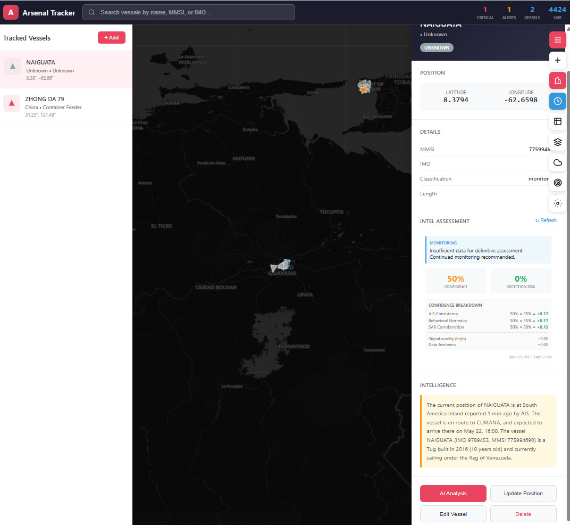Focus the vessel search input field
This screenshot has width=570, height=525.
189,12
